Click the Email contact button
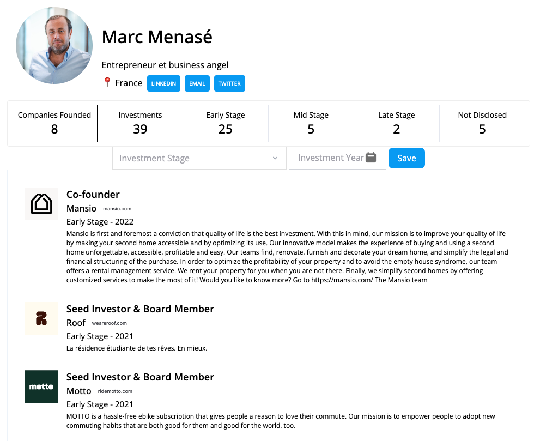This screenshot has width=534, height=441. 197,83
